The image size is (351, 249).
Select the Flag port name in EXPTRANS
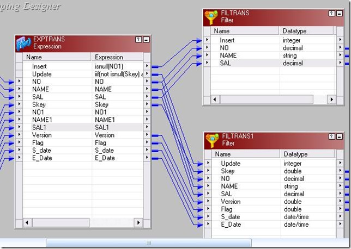[38, 142]
